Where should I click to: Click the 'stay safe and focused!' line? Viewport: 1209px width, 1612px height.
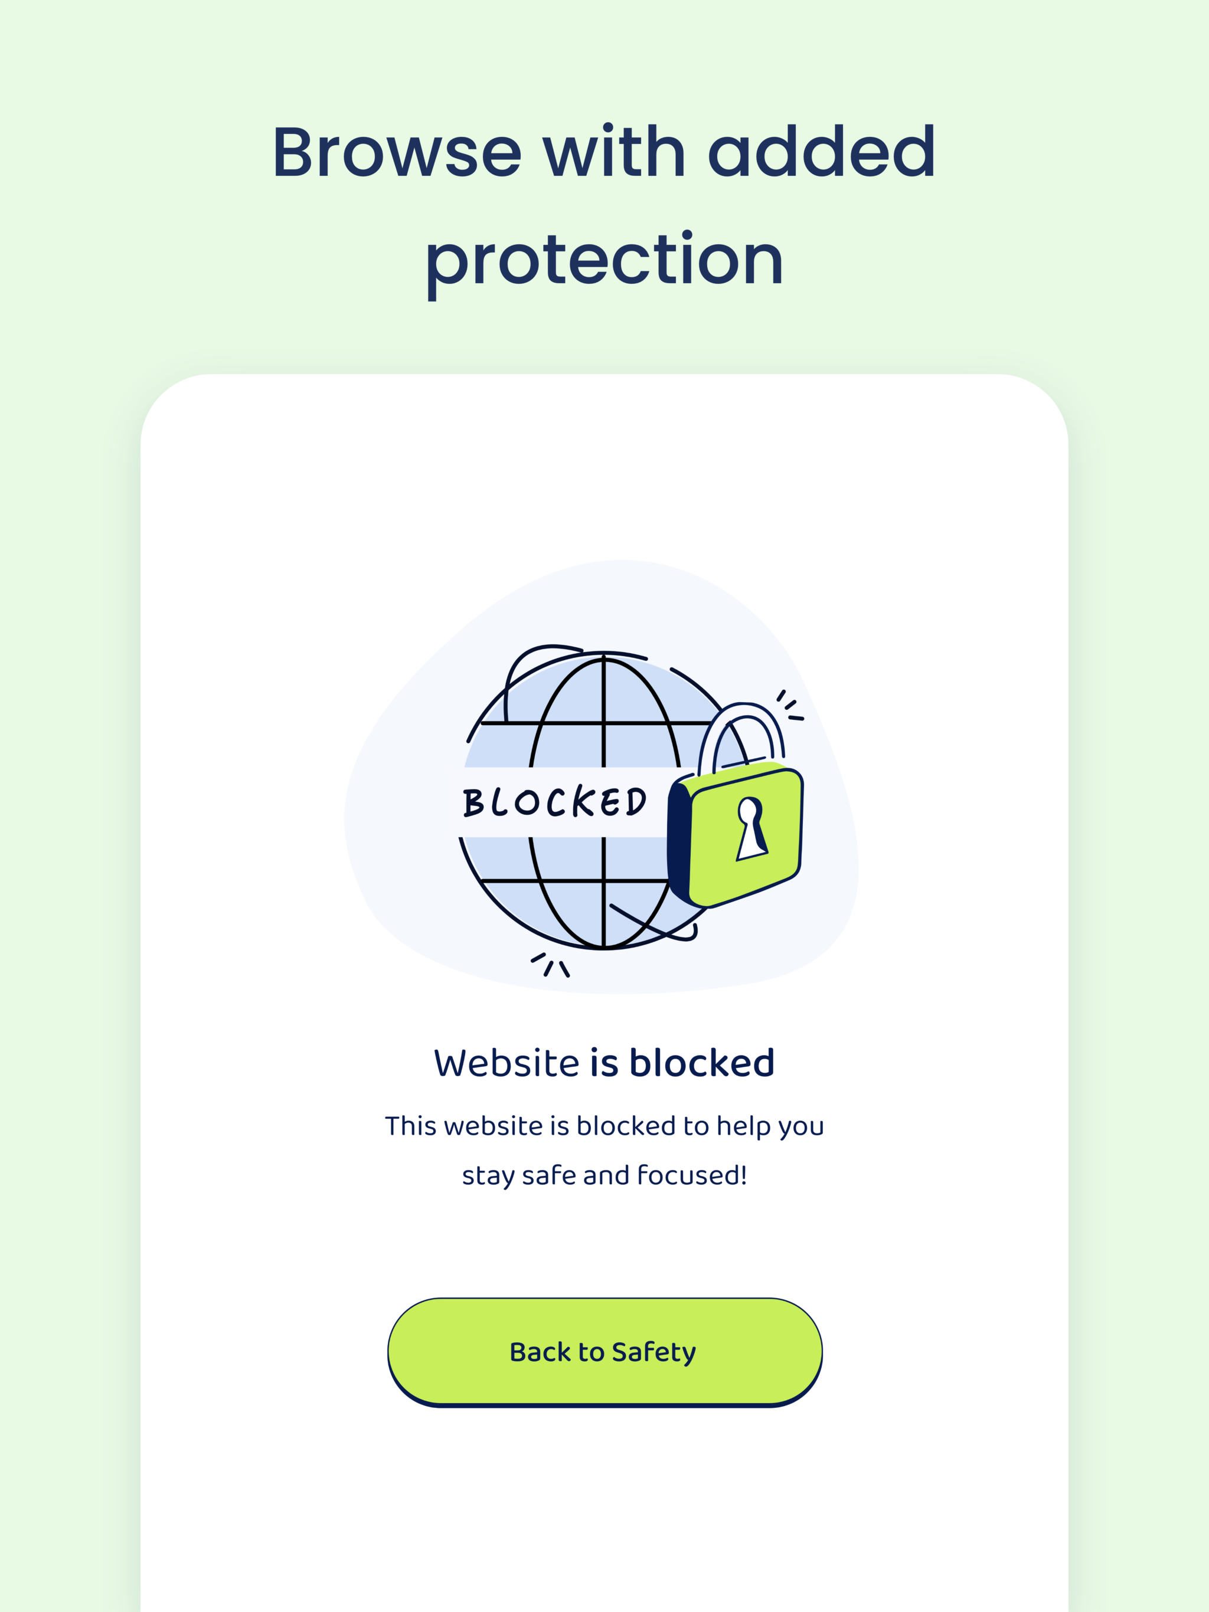604,1175
